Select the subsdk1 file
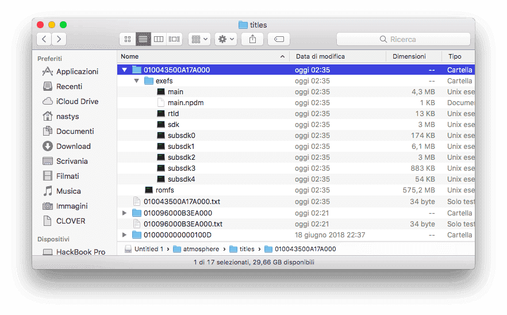Viewport: 507px width, 315px height. coord(181,147)
